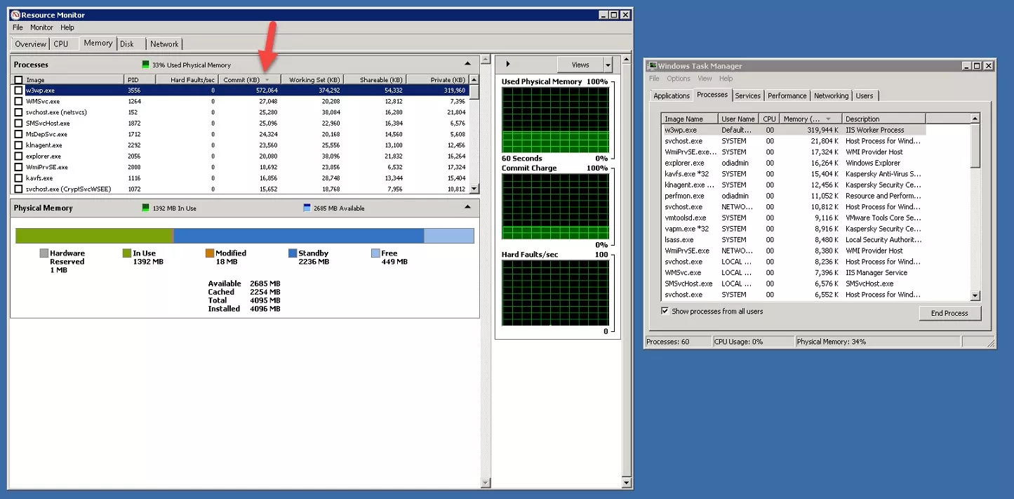Sort Task Manager by Description column
This screenshot has height=499, width=1014.
click(x=884, y=119)
